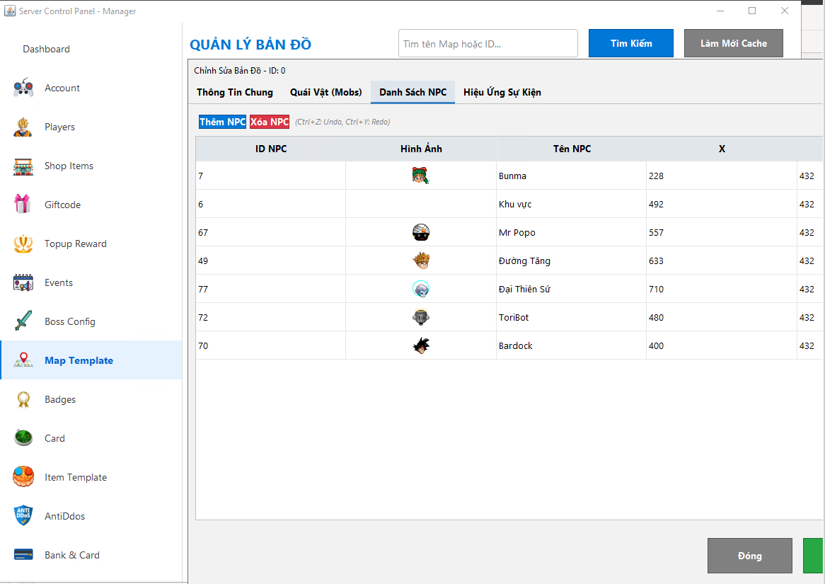Click the Card radar icon

(x=23, y=437)
